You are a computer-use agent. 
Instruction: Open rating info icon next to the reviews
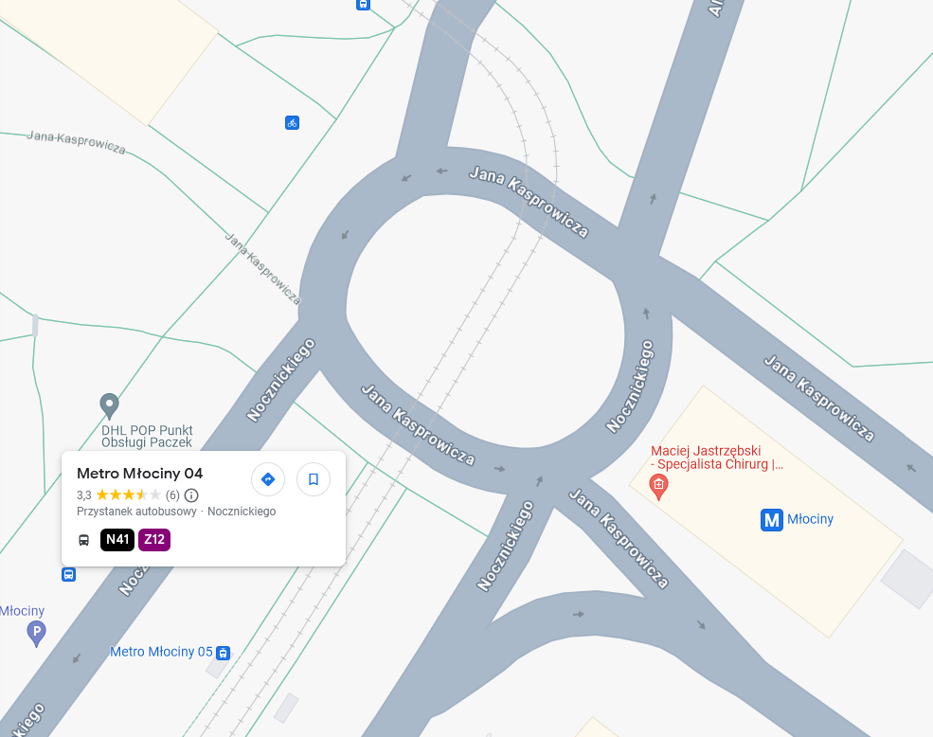(x=191, y=495)
